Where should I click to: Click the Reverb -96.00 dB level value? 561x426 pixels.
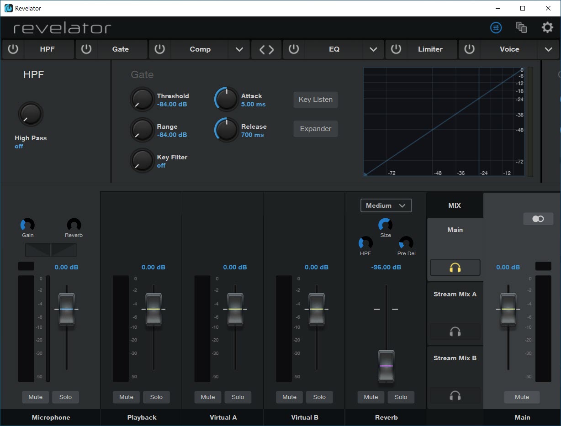[386, 267]
